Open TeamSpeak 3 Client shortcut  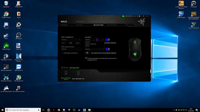click(x=6, y=57)
